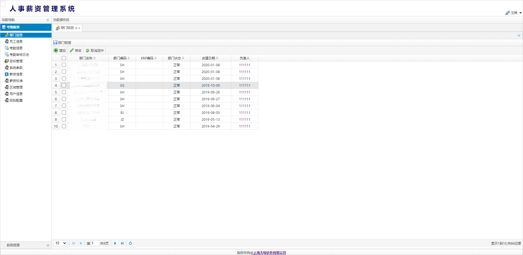
Task: Open 员工信息 in the navigation tree
Action: 16,42
